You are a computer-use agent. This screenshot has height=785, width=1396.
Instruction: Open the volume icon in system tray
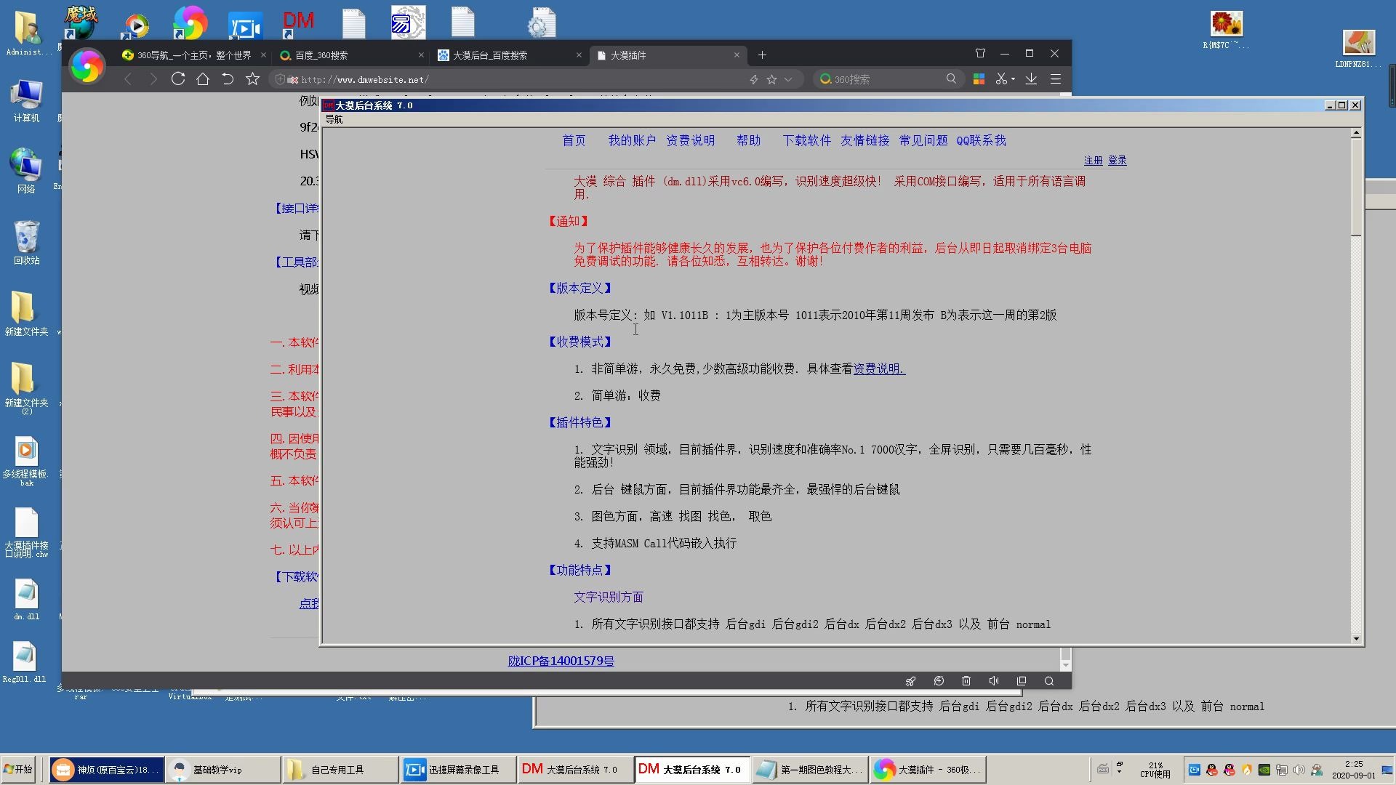tap(1299, 770)
